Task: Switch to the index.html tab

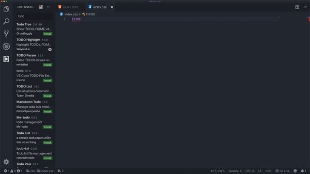Action: tap(71, 7)
